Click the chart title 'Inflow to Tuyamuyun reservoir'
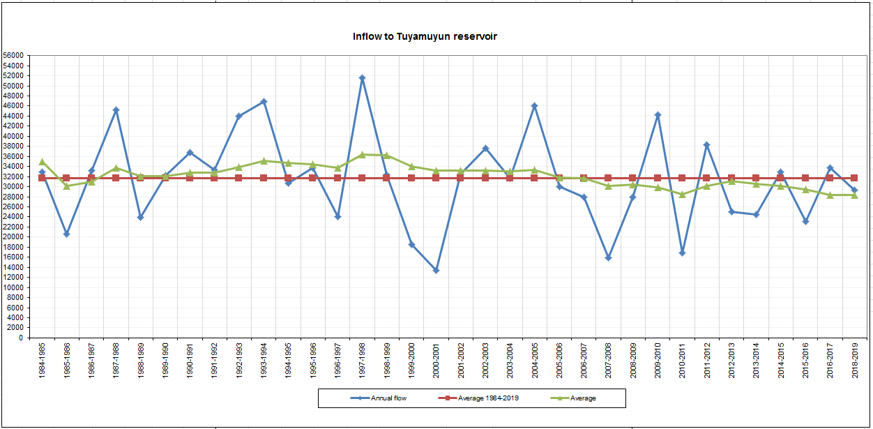This screenshot has width=873, height=429. (425, 36)
